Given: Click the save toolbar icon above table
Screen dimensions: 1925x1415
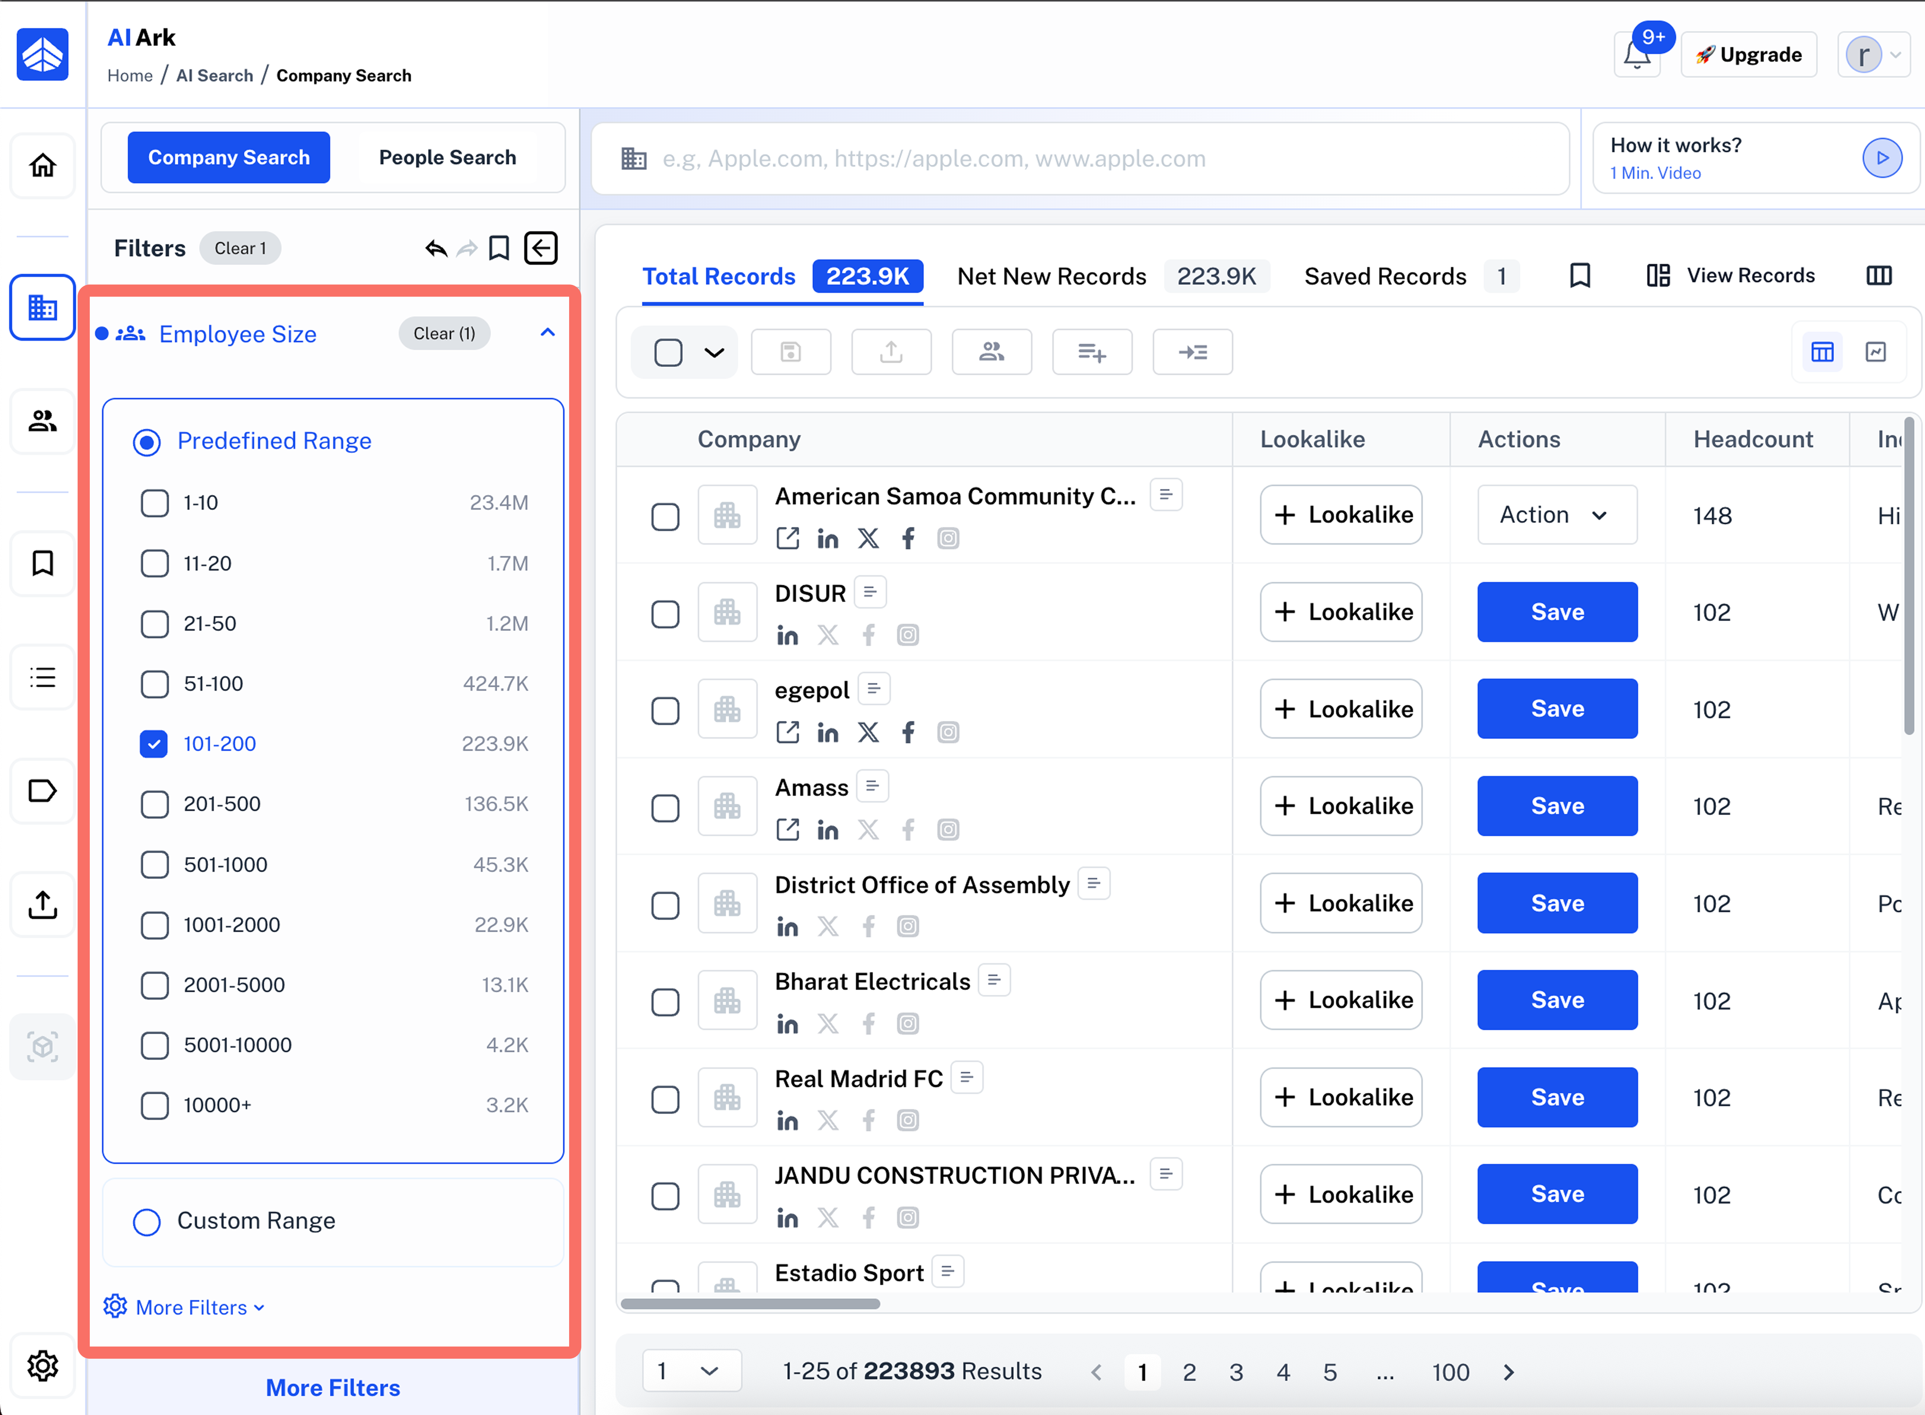Looking at the screenshot, I should (x=791, y=352).
